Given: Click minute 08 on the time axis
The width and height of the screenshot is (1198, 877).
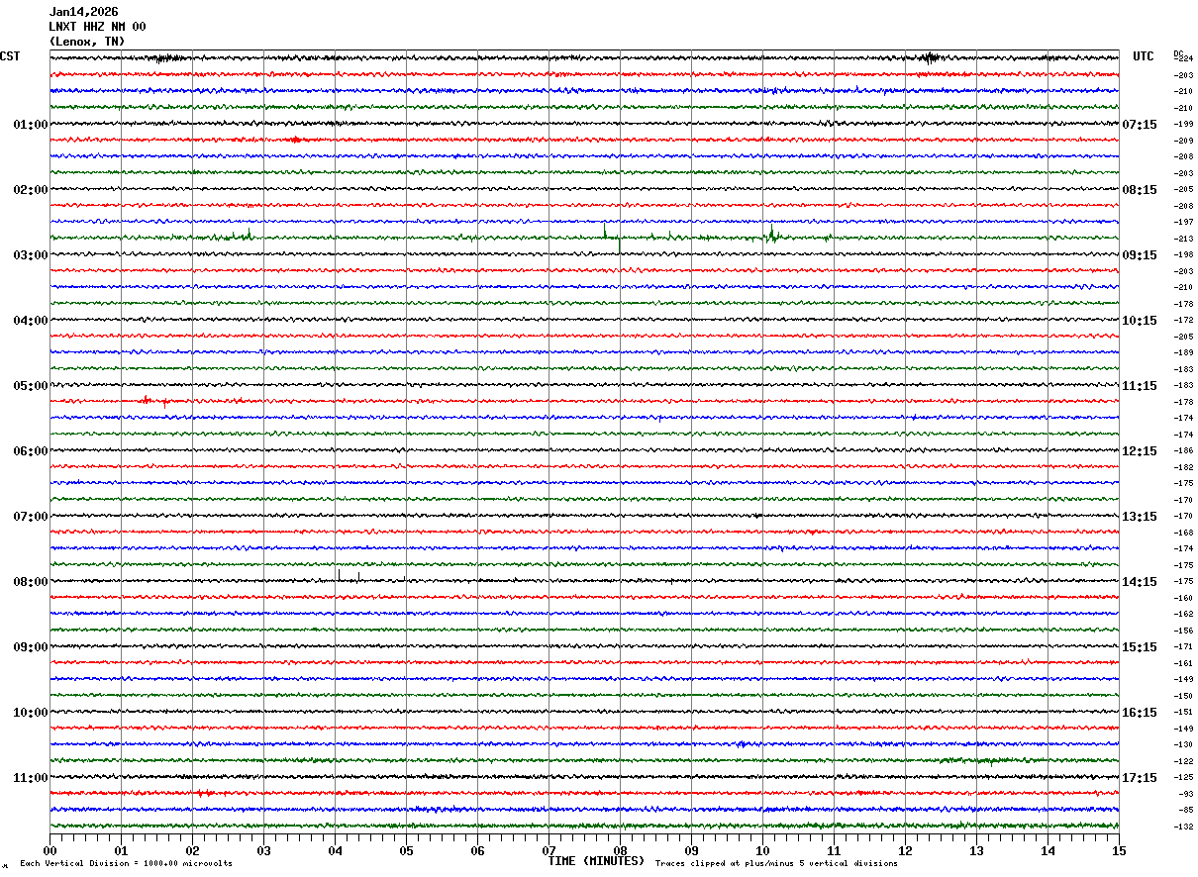Looking at the screenshot, I should click(x=620, y=850).
